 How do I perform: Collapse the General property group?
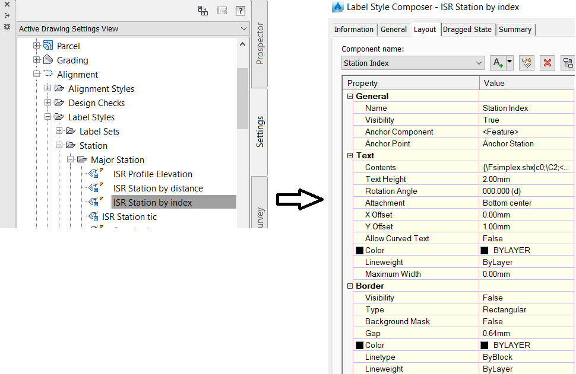[350, 97]
